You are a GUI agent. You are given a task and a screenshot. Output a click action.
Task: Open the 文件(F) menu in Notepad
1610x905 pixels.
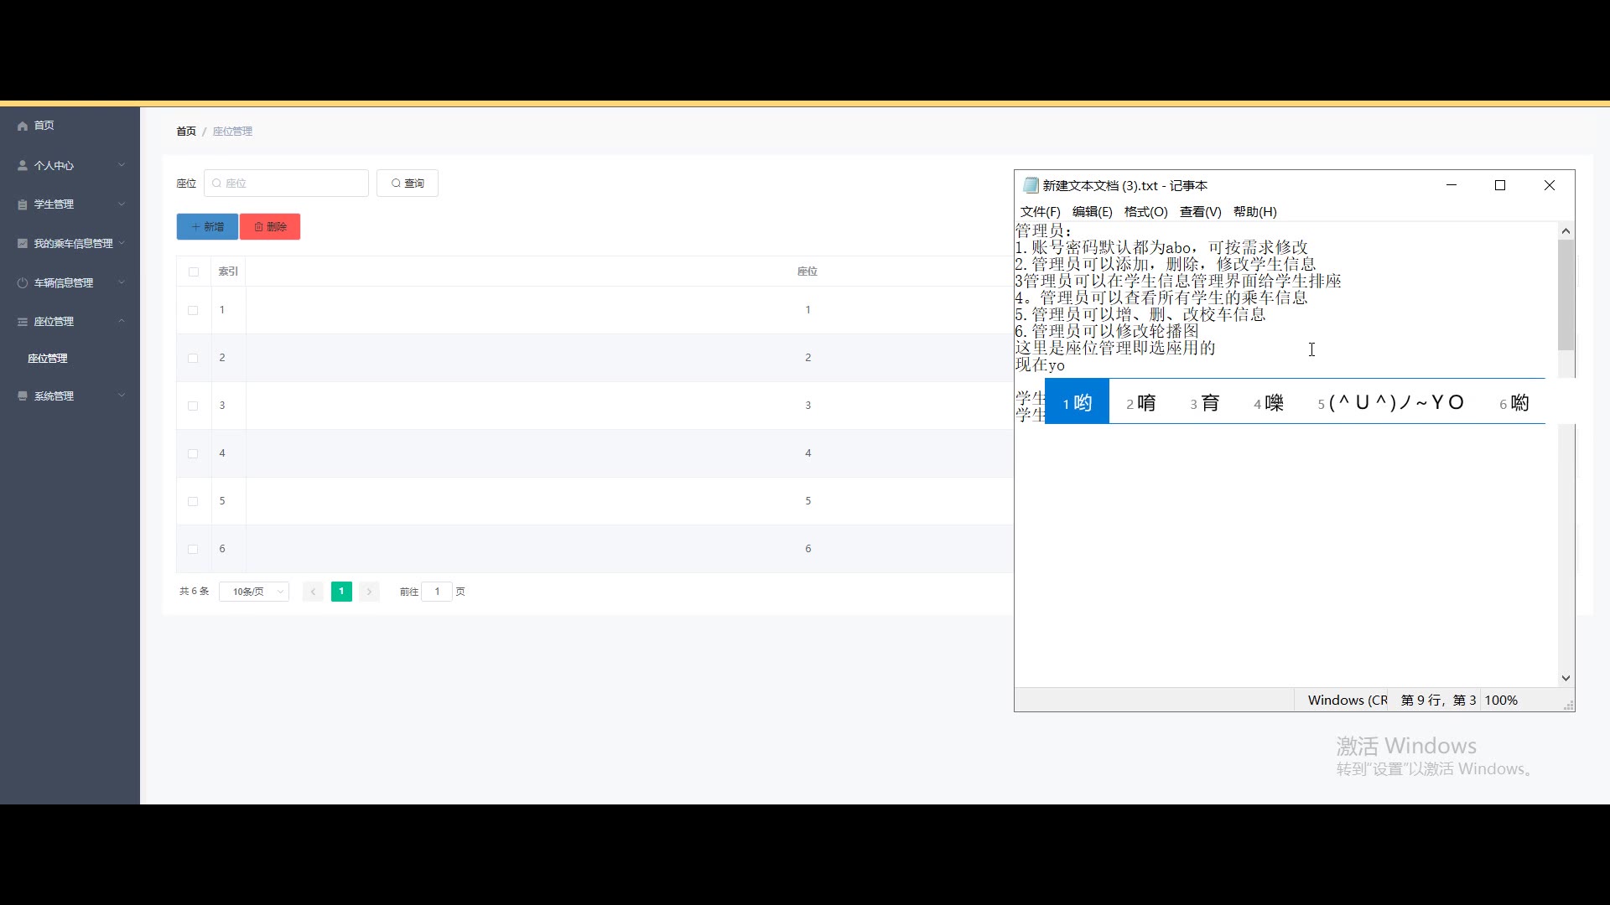click(1040, 212)
